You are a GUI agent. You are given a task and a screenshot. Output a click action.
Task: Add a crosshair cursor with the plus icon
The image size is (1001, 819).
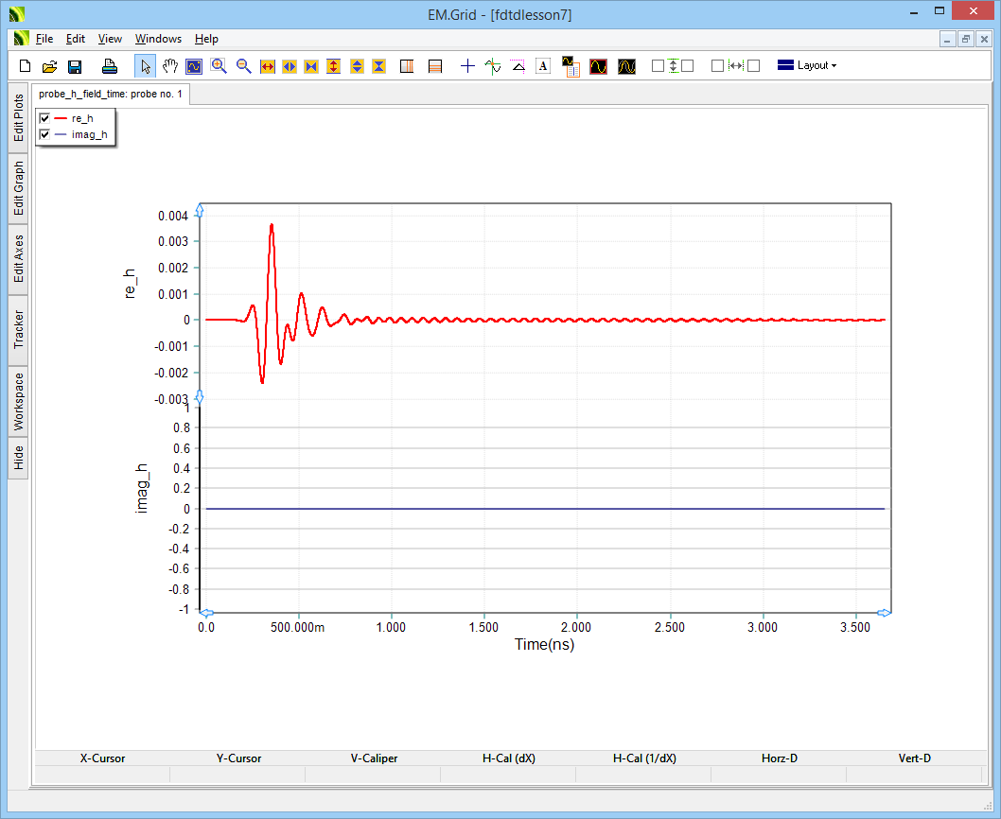[467, 66]
